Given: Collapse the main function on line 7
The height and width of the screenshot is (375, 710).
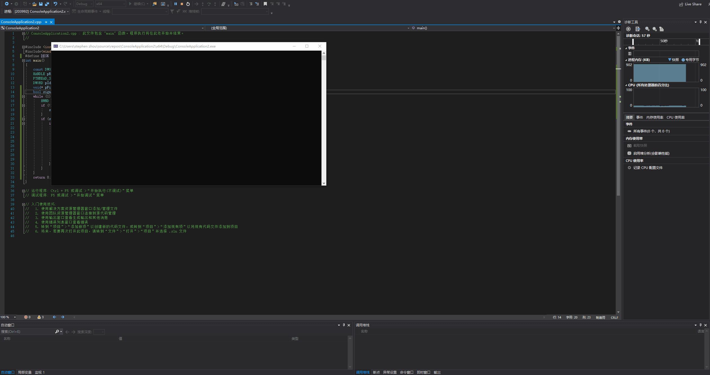Looking at the screenshot, I should (x=24, y=60).
